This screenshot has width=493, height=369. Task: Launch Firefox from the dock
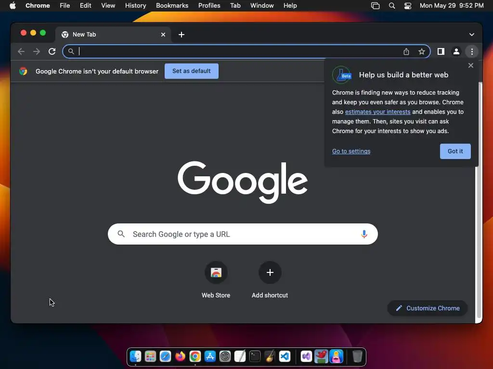[x=180, y=357]
